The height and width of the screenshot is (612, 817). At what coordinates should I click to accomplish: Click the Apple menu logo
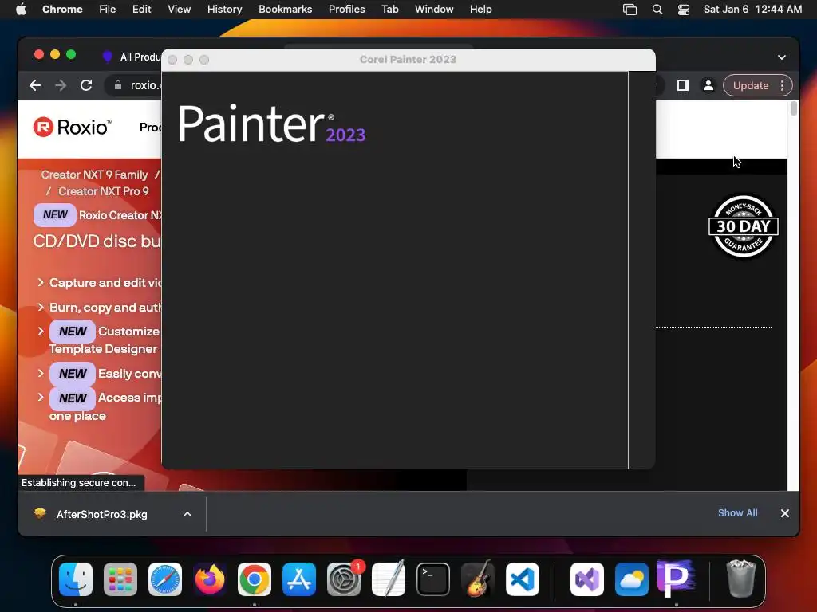(x=21, y=10)
